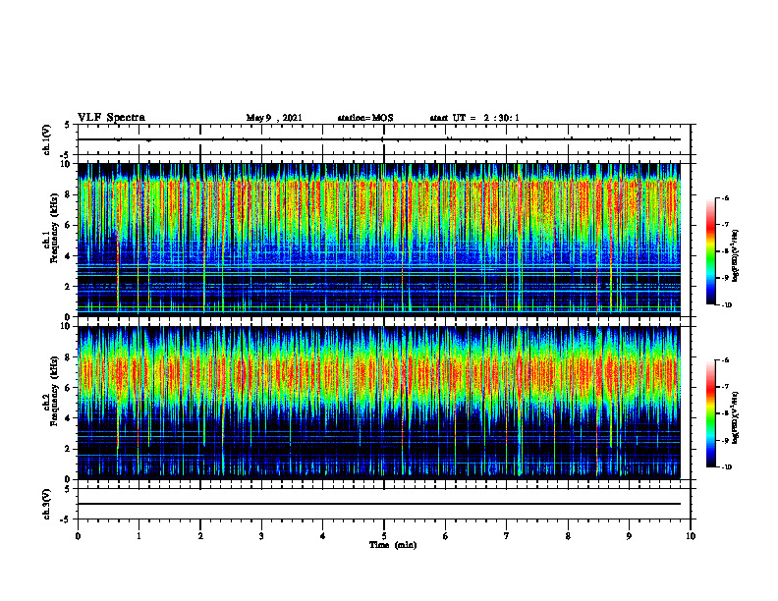Screen dimensions: 778x601
Task: Click the ch.1 color bar log(PSD) unit label
Action: 736,256
